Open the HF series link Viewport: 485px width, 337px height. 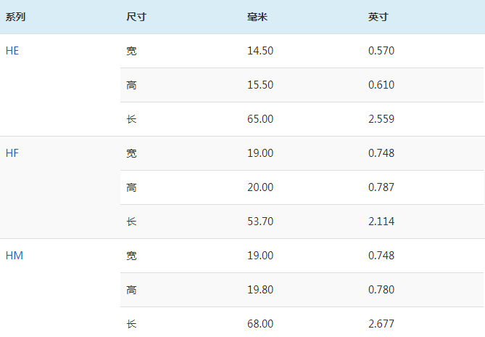tap(12, 153)
